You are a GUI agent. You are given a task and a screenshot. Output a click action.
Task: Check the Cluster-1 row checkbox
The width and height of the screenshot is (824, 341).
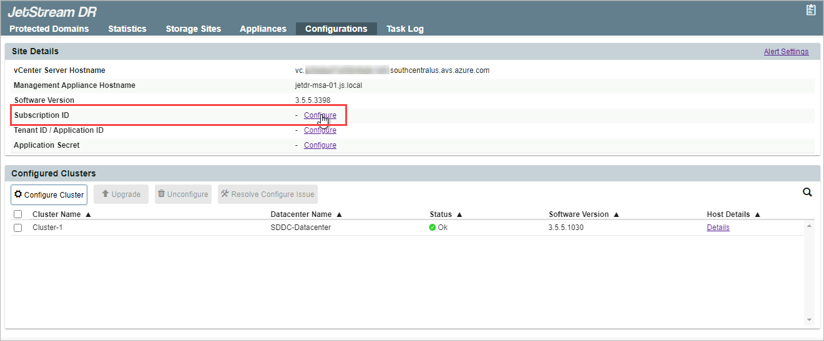tap(18, 228)
